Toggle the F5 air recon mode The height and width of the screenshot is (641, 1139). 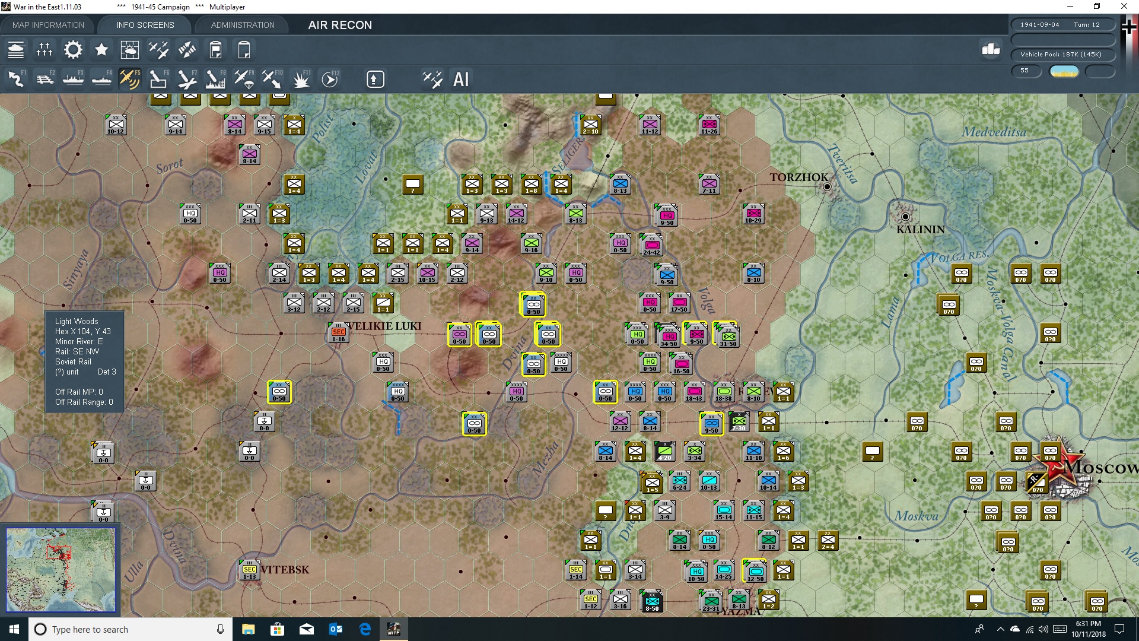[130, 79]
